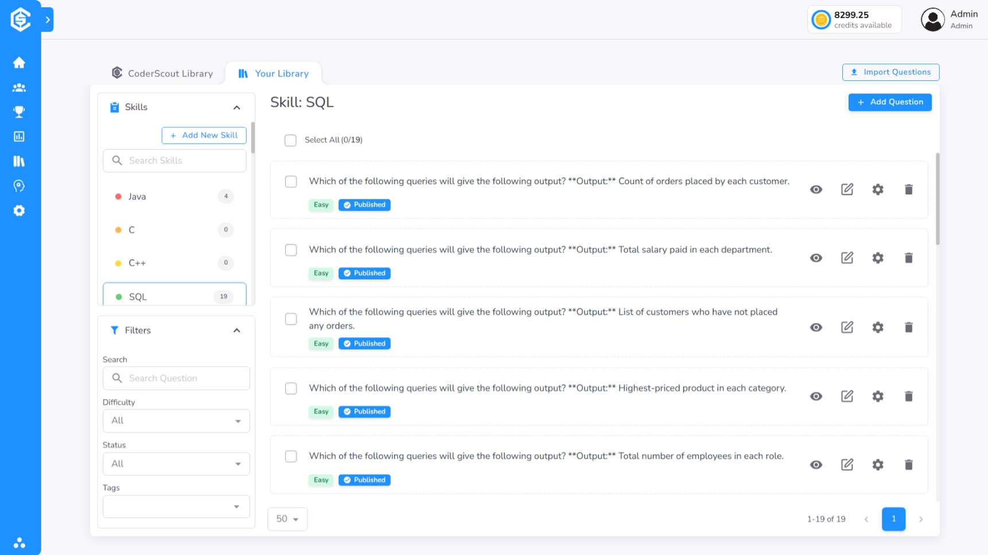Open the home icon in sidebar

pos(19,62)
